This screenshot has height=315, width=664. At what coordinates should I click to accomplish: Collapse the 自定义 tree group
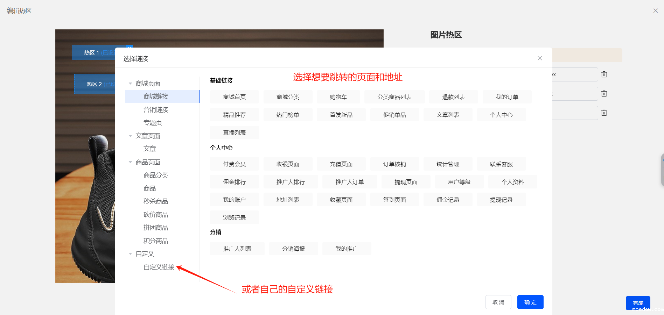[131, 254]
